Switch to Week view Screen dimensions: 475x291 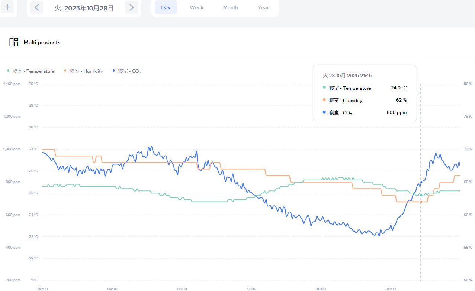(x=197, y=7)
